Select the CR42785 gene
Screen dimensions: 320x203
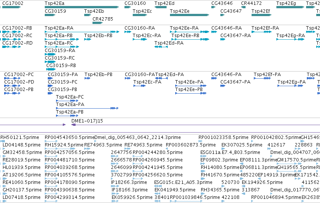coord(97,23)
